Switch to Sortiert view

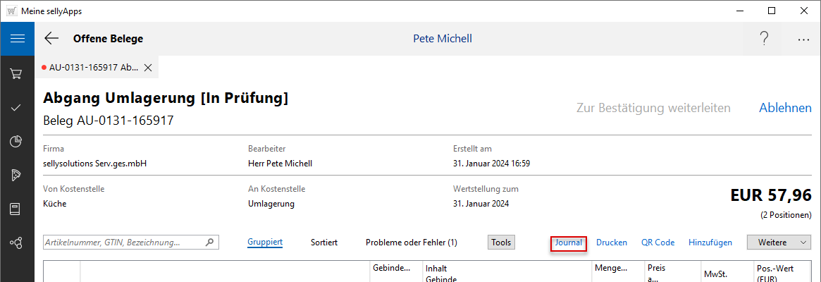[x=324, y=243]
